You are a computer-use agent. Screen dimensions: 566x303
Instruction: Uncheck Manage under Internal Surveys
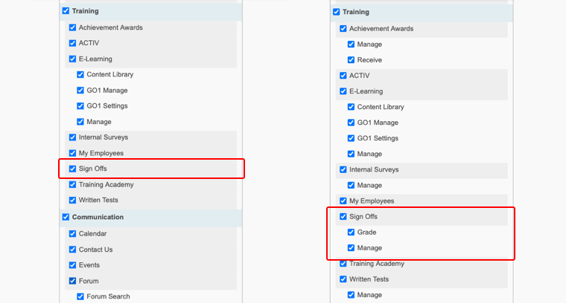click(x=351, y=186)
